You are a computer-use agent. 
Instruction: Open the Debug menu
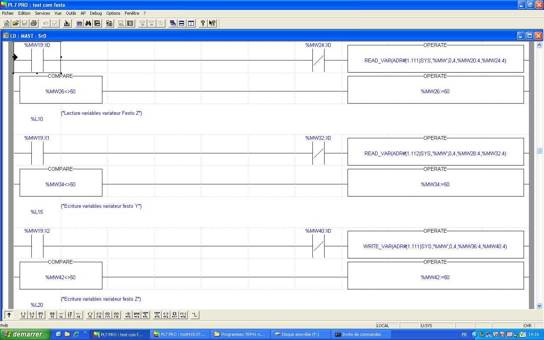point(96,13)
